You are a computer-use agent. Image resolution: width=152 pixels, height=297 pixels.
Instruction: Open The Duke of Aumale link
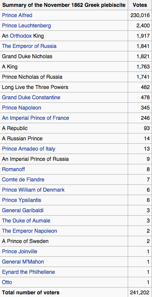point(26,221)
